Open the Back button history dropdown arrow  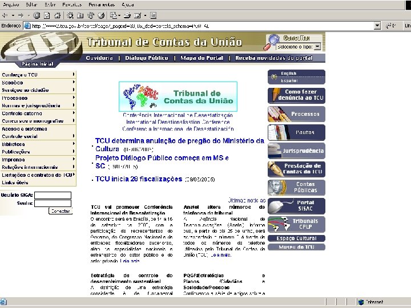[x=13, y=15]
